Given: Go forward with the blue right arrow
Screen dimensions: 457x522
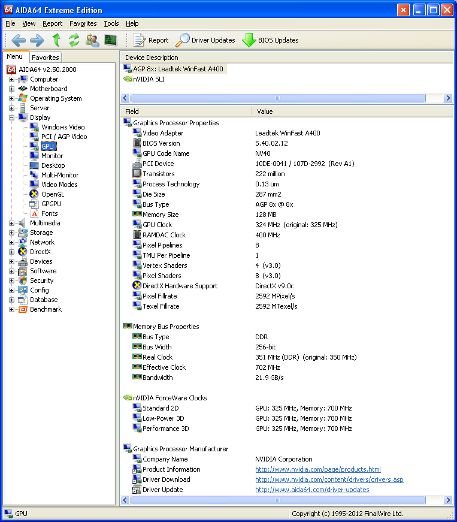Looking at the screenshot, I should pyautogui.click(x=37, y=40).
